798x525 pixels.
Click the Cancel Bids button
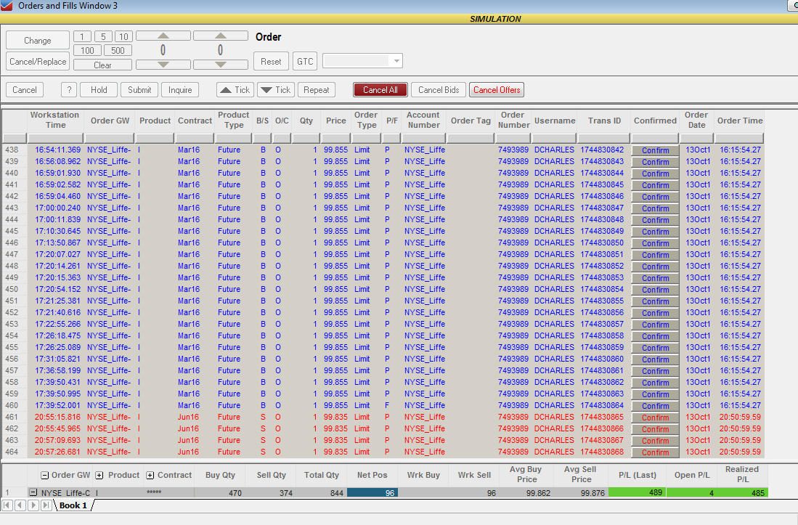click(x=439, y=90)
